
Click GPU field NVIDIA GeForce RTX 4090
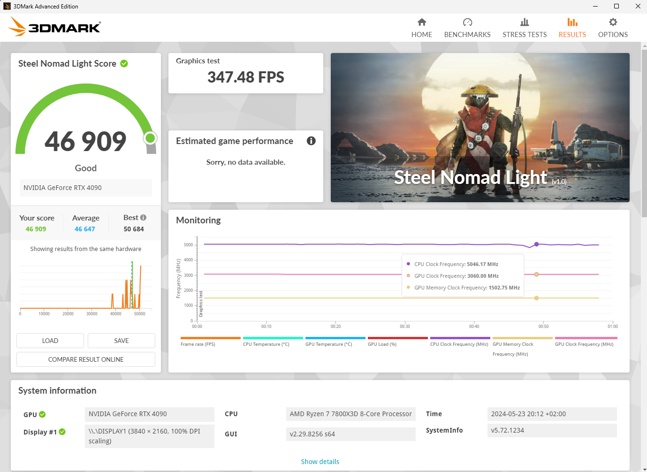[150, 414]
